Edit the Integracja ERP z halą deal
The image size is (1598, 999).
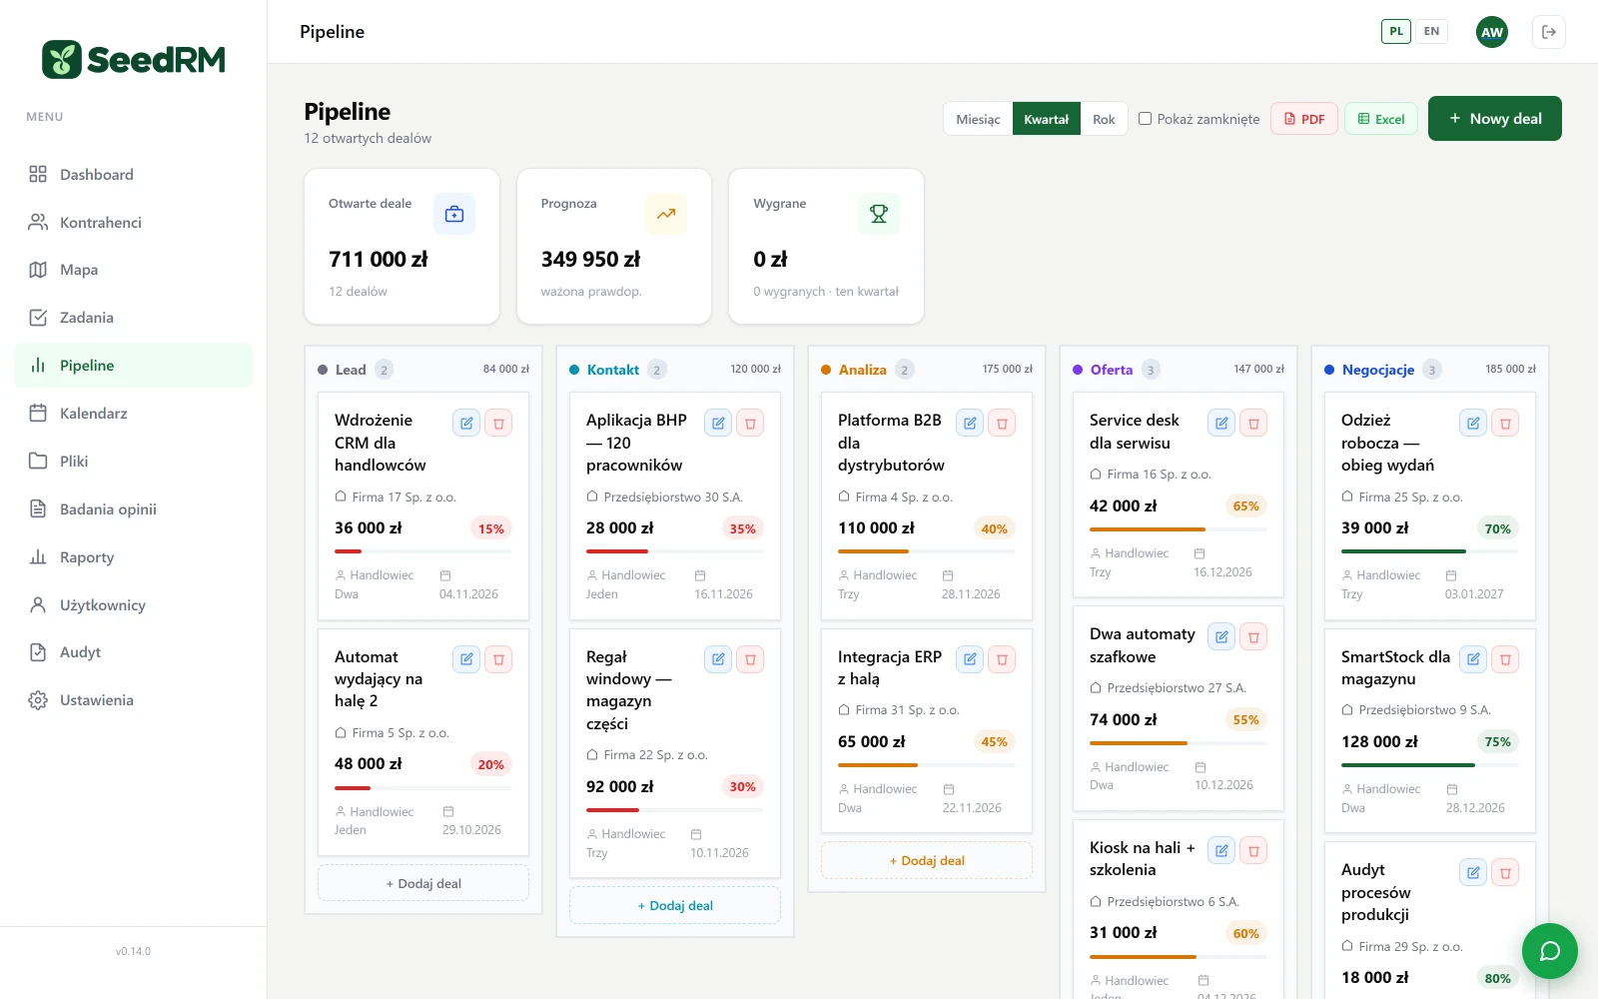click(970, 659)
